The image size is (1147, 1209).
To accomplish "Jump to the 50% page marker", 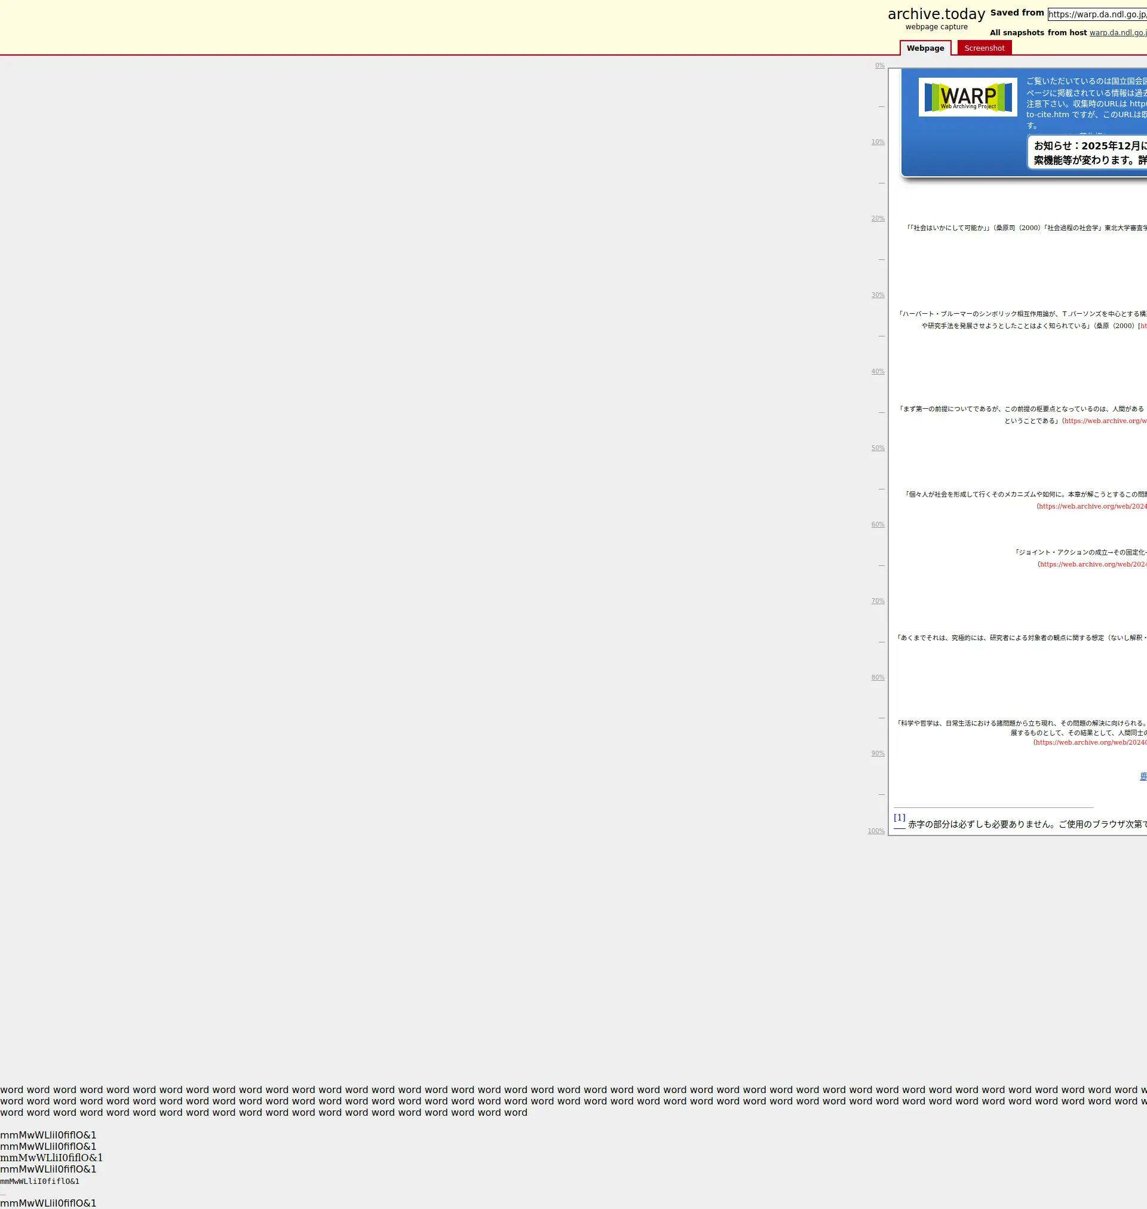I will tap(878, 448).
